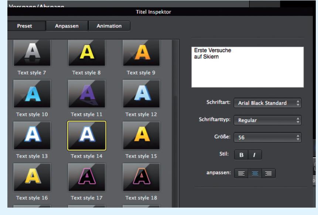Click the Text style 18 label
This screenshot has width=318, height=215.
point(141,198)
